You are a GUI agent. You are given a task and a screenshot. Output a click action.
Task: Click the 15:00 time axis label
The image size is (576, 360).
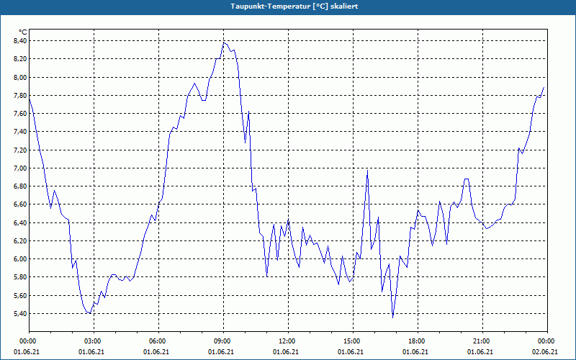coord(352,341)
